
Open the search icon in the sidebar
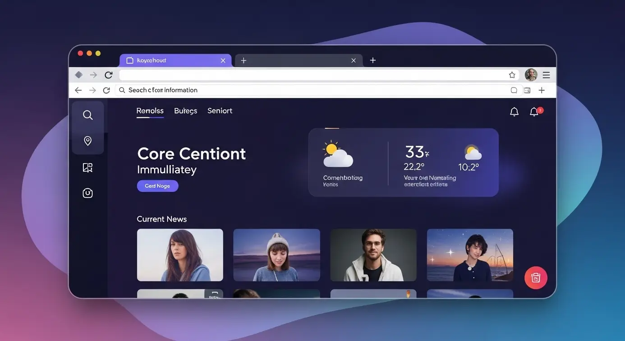click(88, 115)
